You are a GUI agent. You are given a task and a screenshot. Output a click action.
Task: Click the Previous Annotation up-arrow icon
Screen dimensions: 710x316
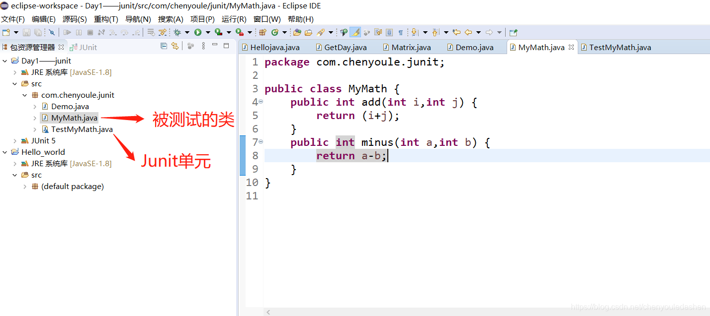point(435,32)
